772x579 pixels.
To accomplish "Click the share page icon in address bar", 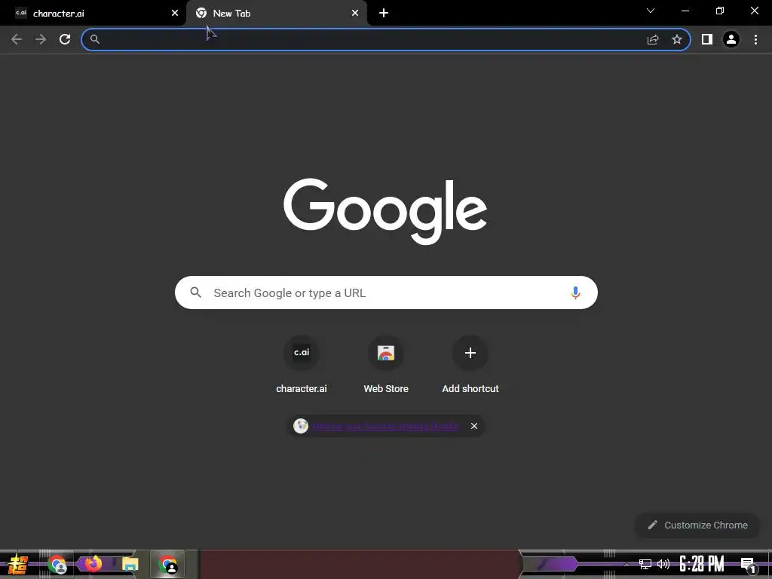I will pyautogui.click(x=653, y=39).
